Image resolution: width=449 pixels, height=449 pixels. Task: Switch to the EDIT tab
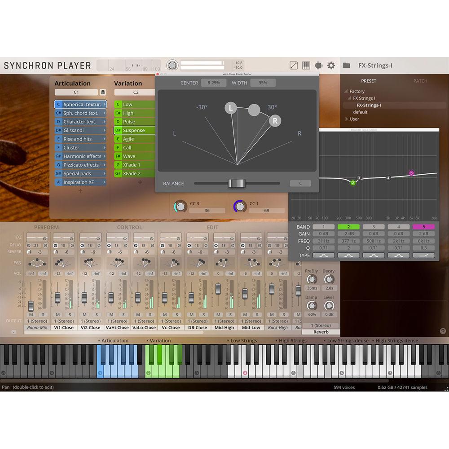coord(212,227)
